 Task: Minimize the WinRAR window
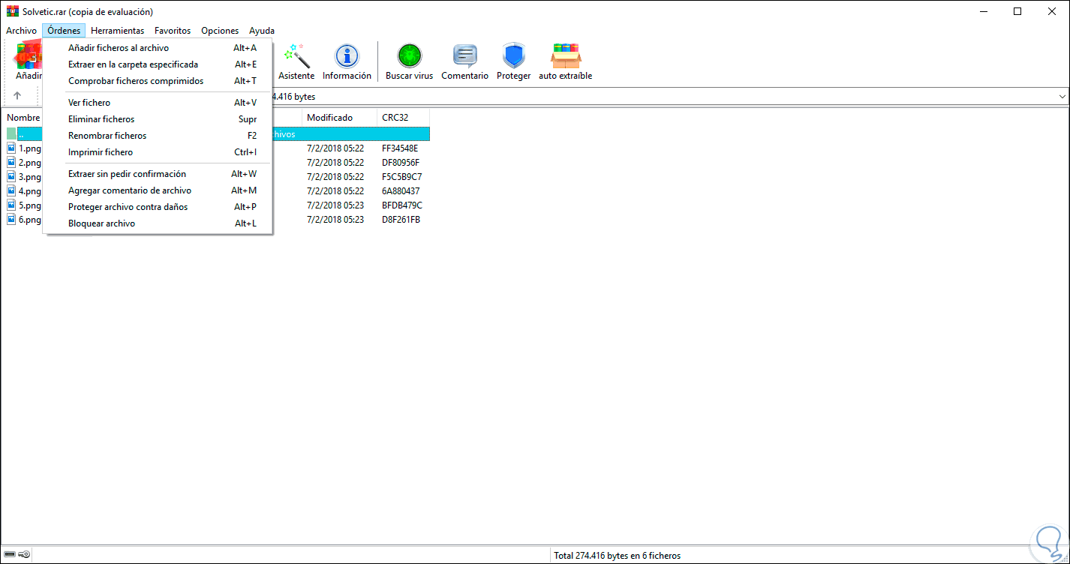983,11
